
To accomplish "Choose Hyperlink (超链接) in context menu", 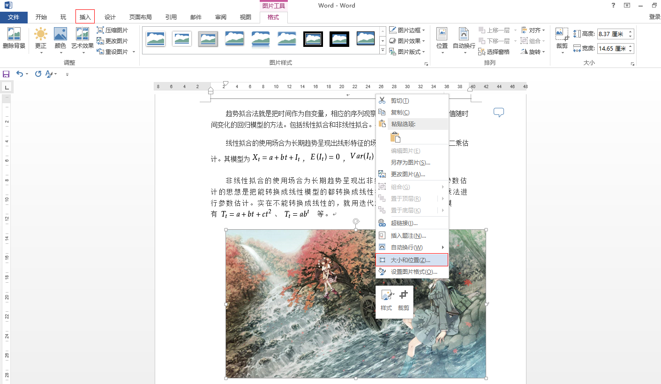I will tap(412, 223).
